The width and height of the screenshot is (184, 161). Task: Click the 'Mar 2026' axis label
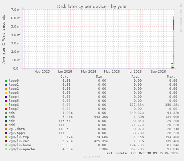tap(88, 72)
